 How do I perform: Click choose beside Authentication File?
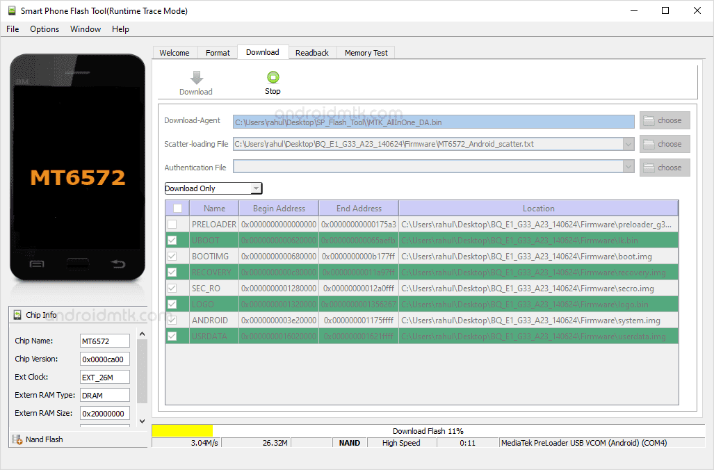click(x=664, y=167)
